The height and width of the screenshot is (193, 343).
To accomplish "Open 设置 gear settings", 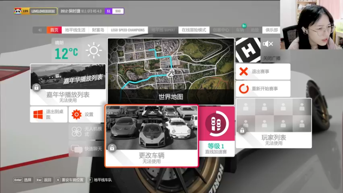I will 87,114.
